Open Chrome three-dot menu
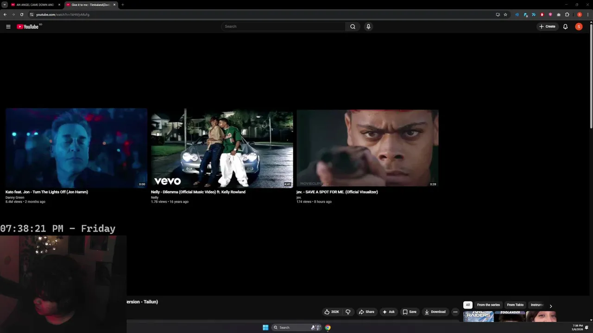 pos(588,14)
